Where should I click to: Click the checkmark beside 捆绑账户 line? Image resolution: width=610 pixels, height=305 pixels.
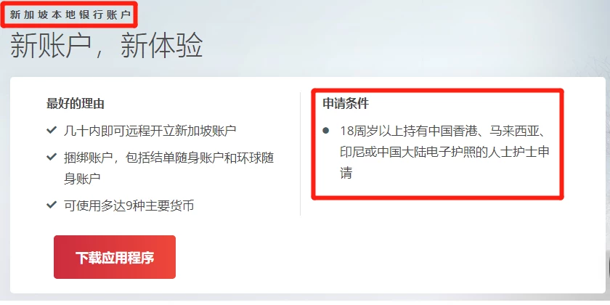[x=52, y=157]
